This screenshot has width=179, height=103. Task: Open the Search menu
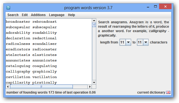pos(13,15)
